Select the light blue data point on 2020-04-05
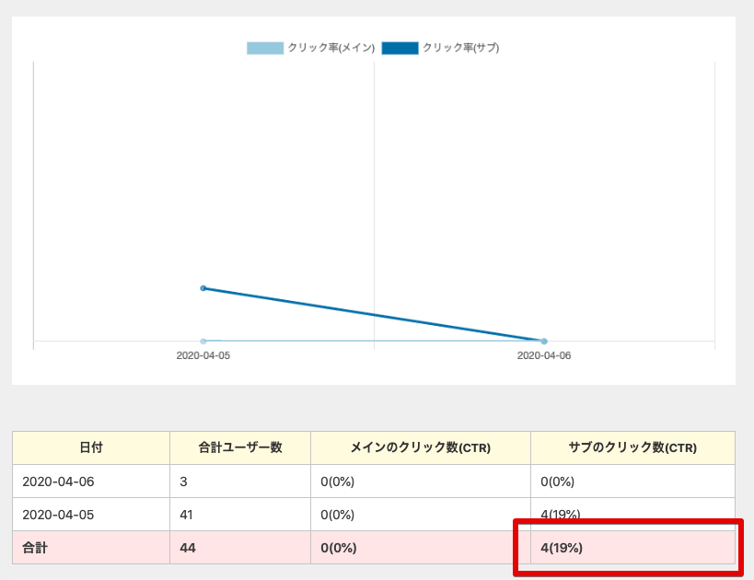754x580 pixels. point(203,342)
